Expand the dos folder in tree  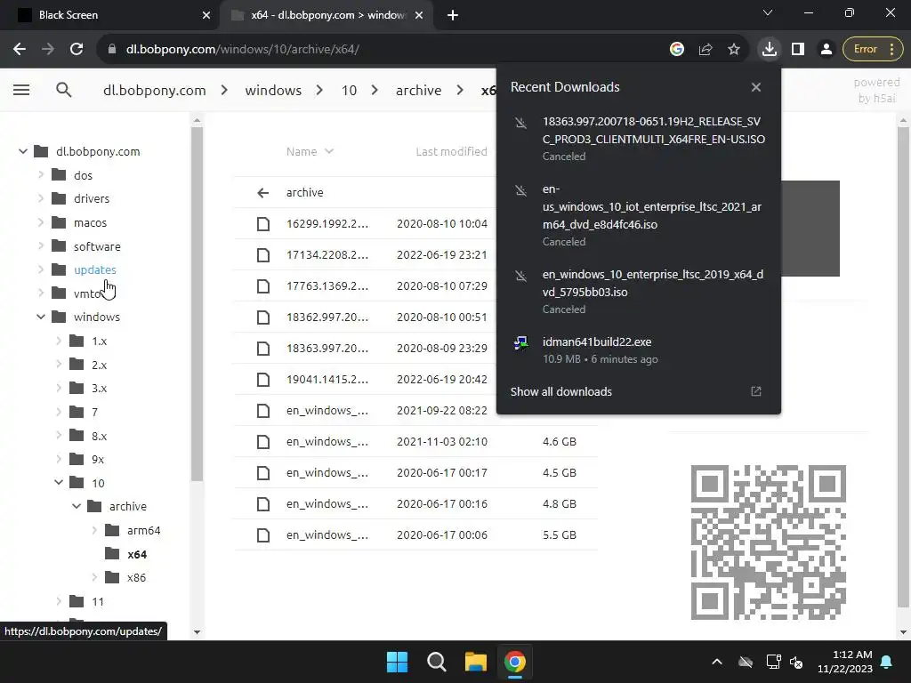pyautogui.click(x=41, y=175)
